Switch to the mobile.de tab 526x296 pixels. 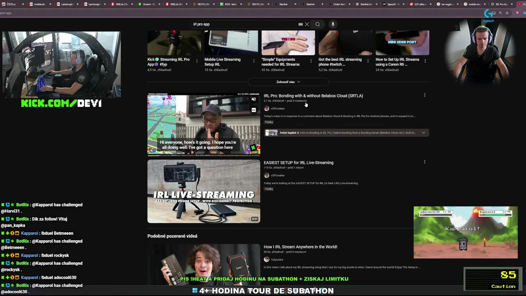tap(39, 4)
